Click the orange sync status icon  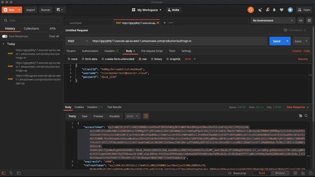pos(251,10)
